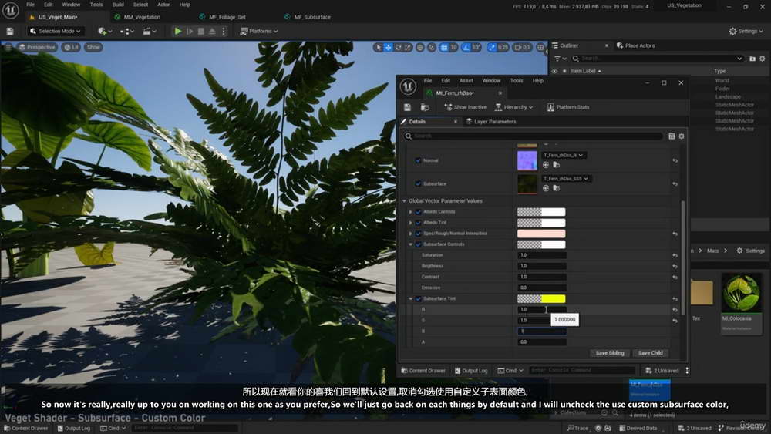
Task: Switch to the MF_Subsurface tab
Action: (x=312, y=17)
